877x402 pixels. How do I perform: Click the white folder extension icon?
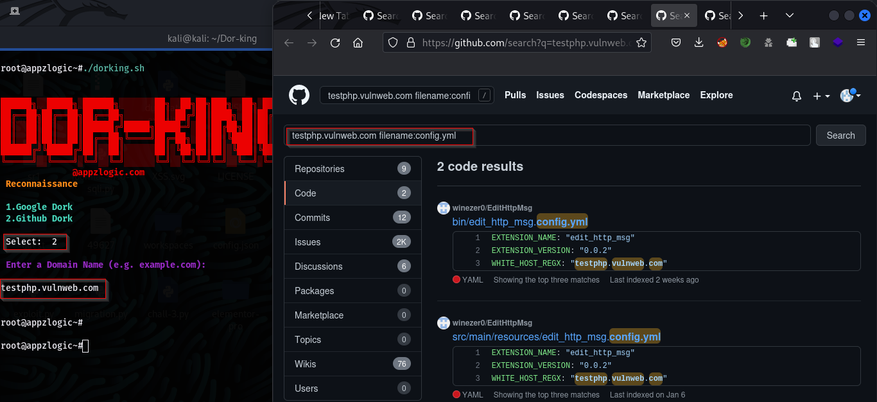[x=792, y=43]
